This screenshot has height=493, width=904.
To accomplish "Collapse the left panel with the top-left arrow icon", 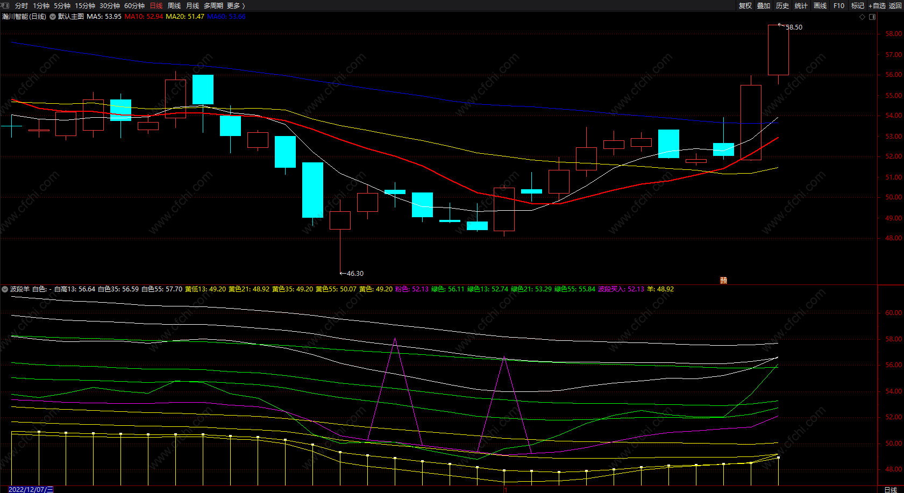I will pyautogui.click(x=5, y=5).
